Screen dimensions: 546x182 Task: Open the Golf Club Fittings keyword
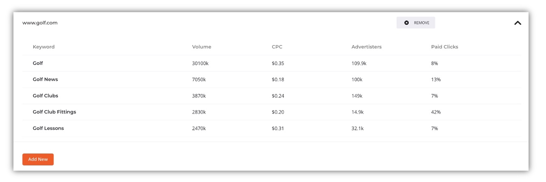[54, 112]
